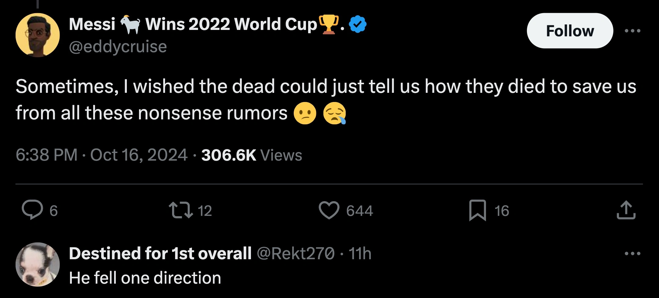659x298 pixels.
Task: Click the 6:38 PM Oct 16 timestamp
Action: point(101,155)
